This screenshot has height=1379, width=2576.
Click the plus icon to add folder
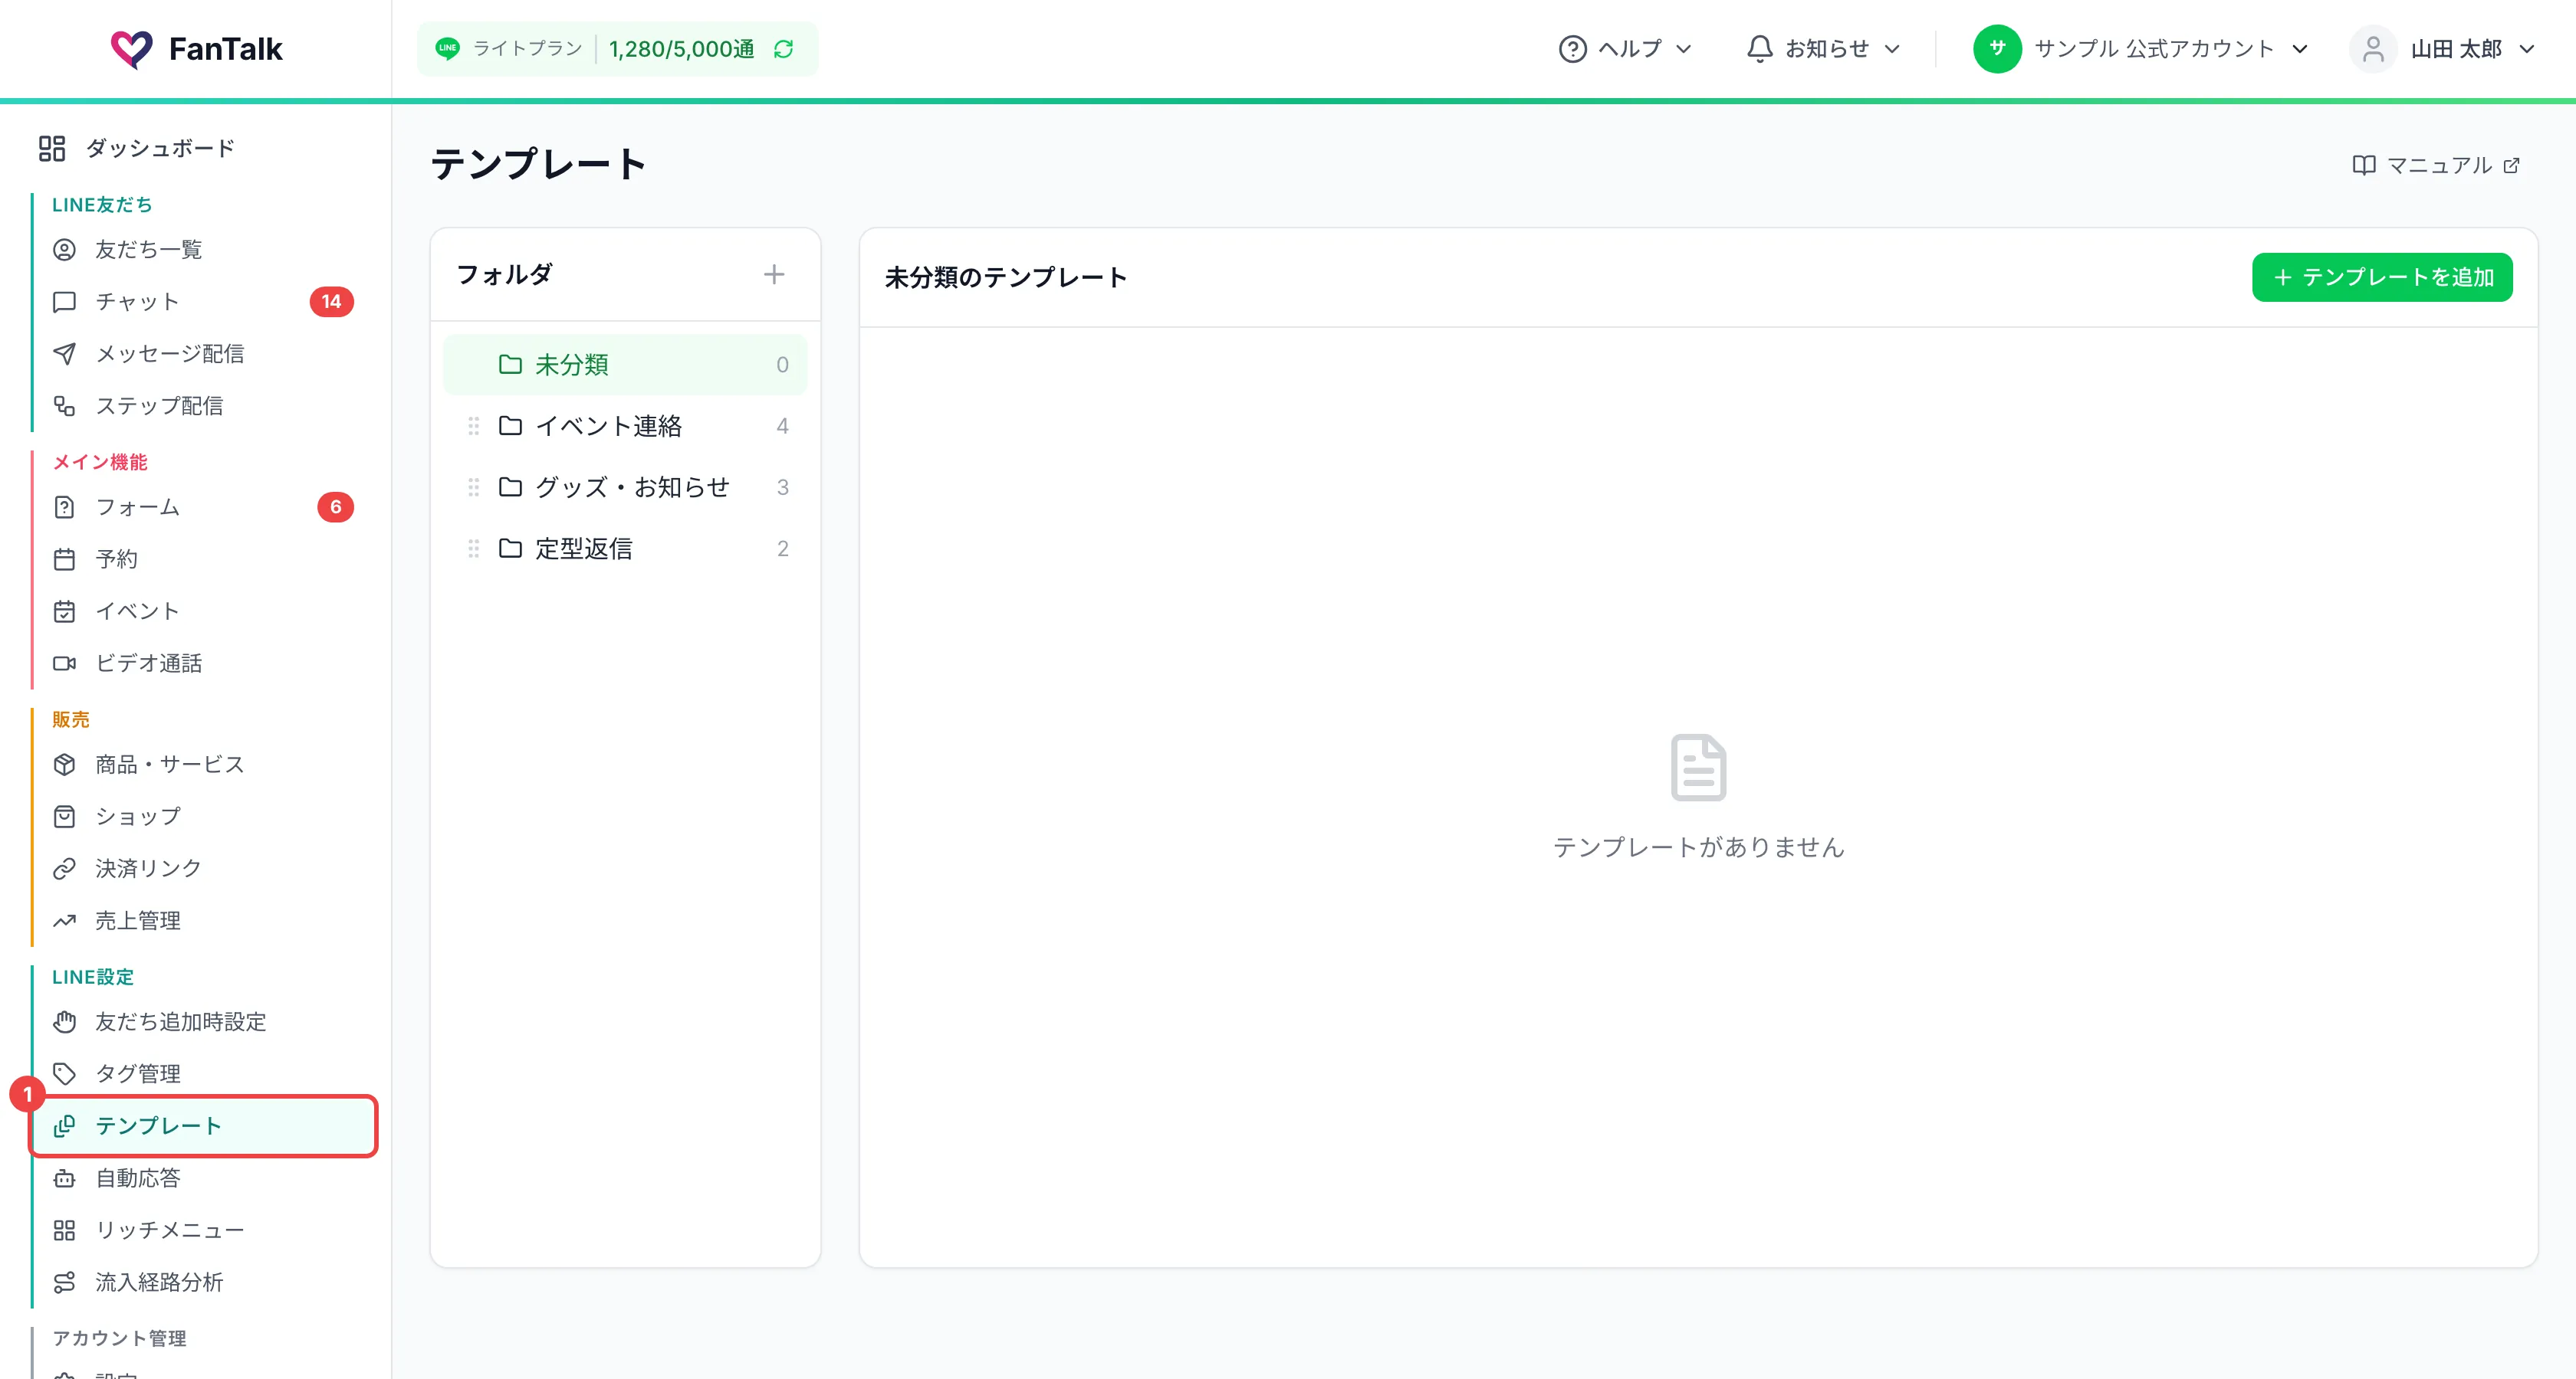click(774, 274)
